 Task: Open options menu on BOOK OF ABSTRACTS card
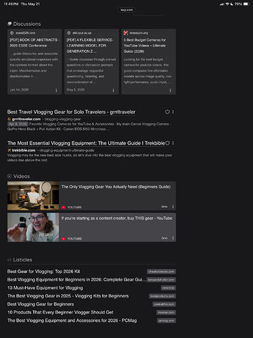pos(56,90)
